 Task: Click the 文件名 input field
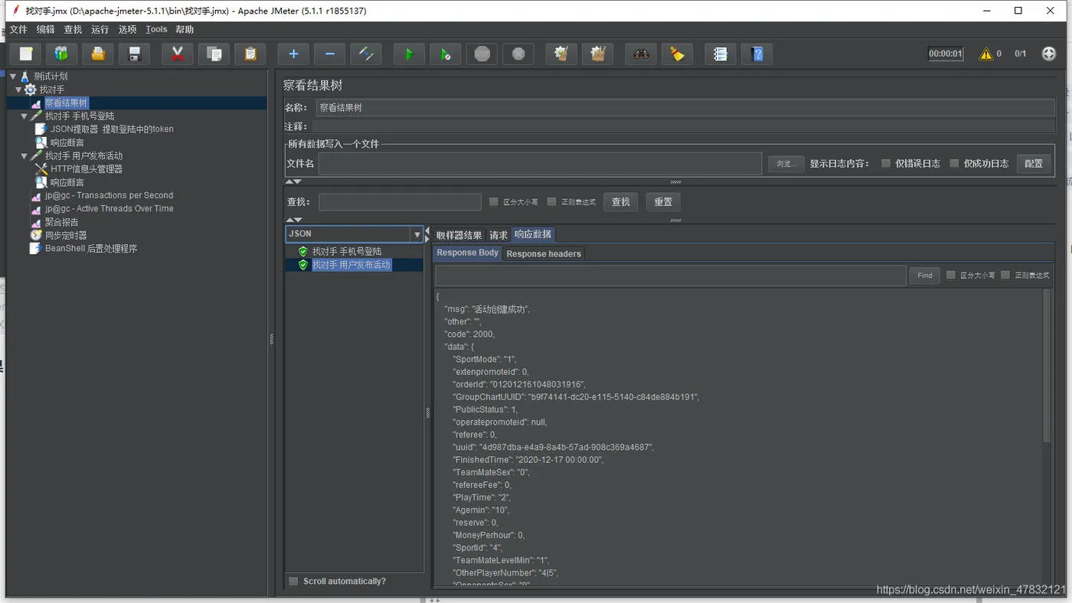coord(540,164)
